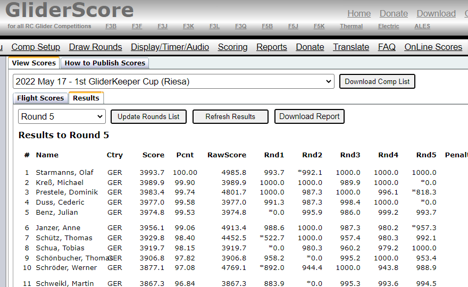Open the F5K category link

[x=319, y=26]
